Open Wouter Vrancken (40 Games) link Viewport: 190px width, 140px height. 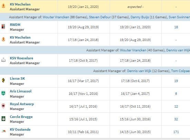pos(133,50)
